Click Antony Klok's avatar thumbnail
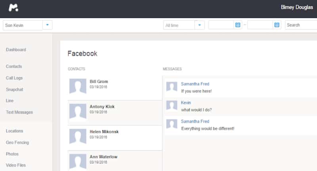Viewport: 317px width, 171px height. [78, 111]
